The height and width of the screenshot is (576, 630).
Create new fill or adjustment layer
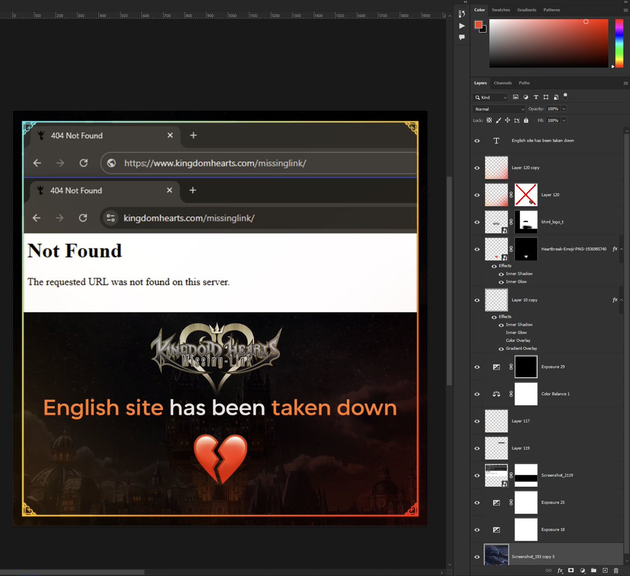tap(582, 570)
